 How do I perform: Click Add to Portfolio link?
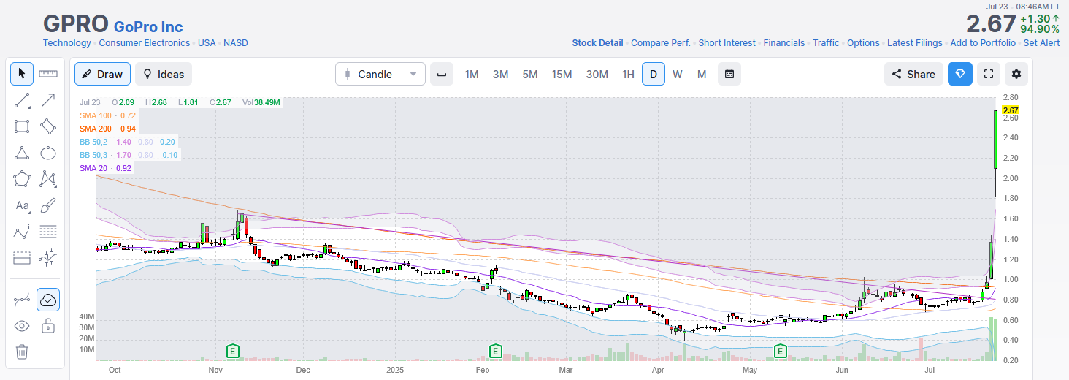pos(983,43)
